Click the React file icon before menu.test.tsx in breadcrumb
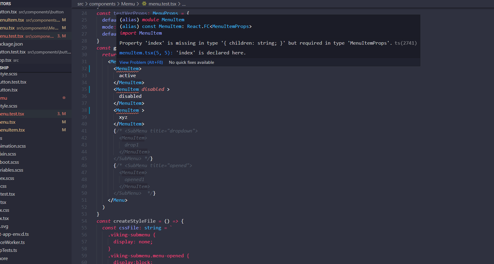Viewport: 494px width, 264px height. point(144,4)
